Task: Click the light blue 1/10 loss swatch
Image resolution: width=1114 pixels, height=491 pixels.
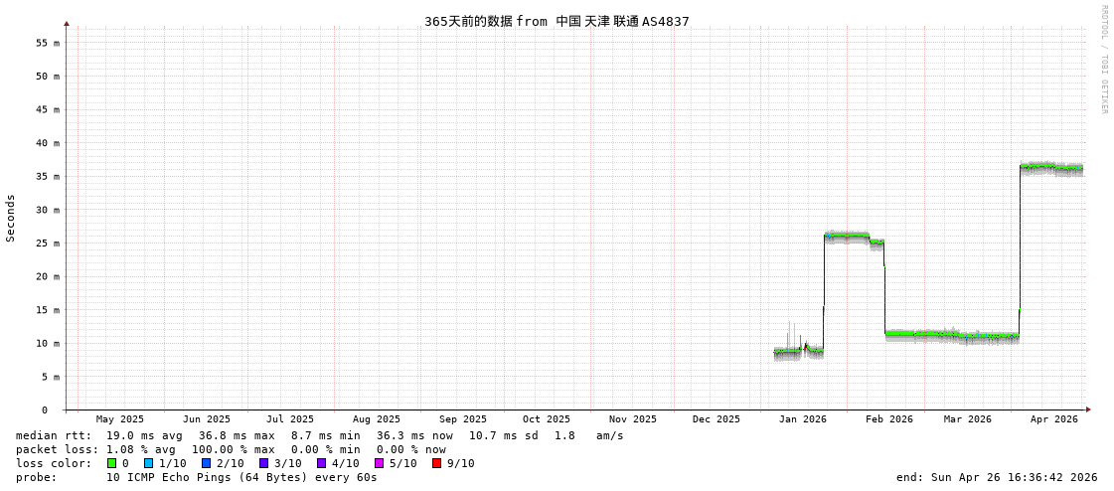Action: [148, 463]
